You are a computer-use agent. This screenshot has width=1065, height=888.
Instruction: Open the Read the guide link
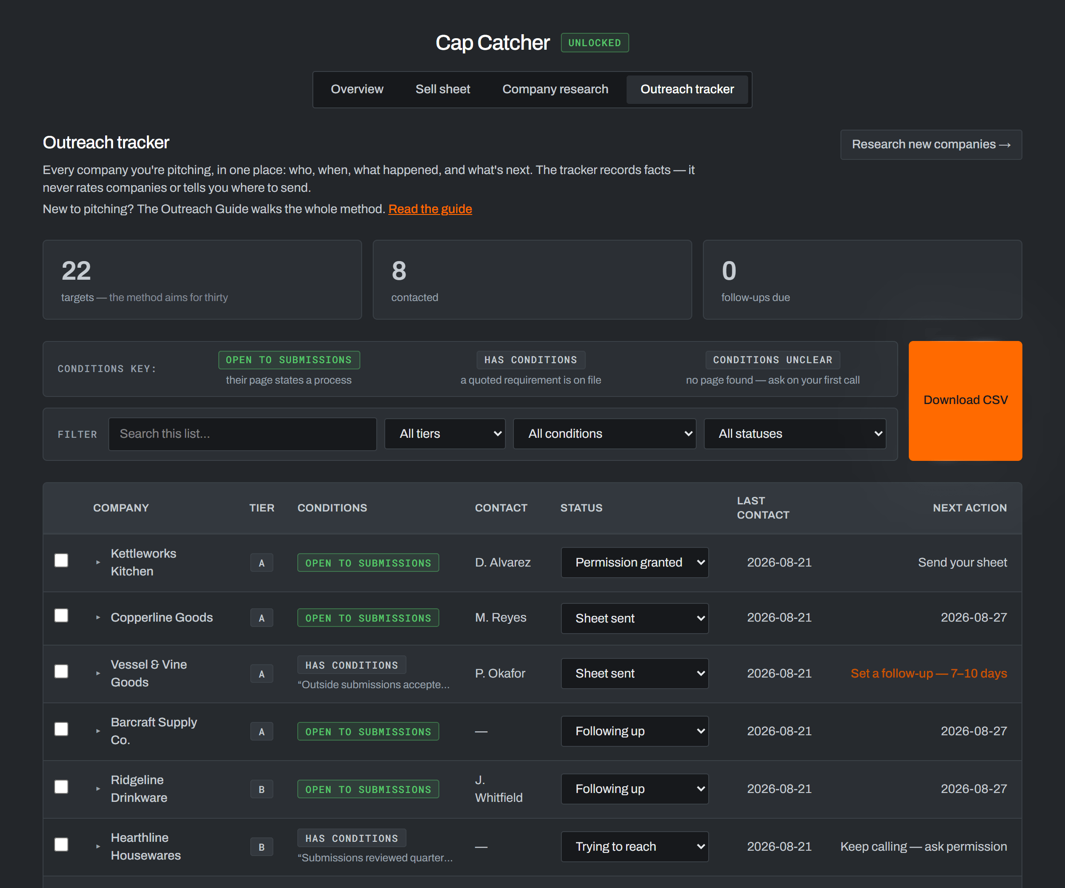[430, 209]
